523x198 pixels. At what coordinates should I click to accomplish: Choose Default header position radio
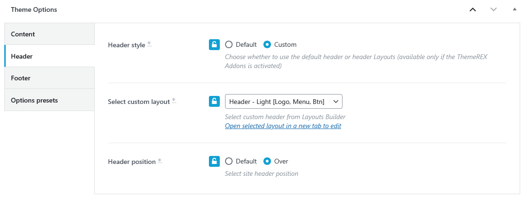pyautogui.click(x=229, y=161)
